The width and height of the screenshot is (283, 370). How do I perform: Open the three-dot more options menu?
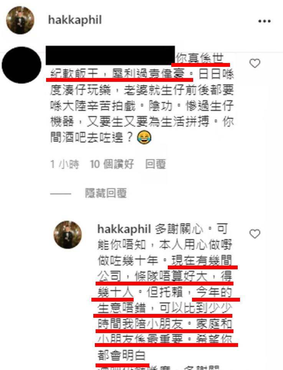(x=264, y=21)
